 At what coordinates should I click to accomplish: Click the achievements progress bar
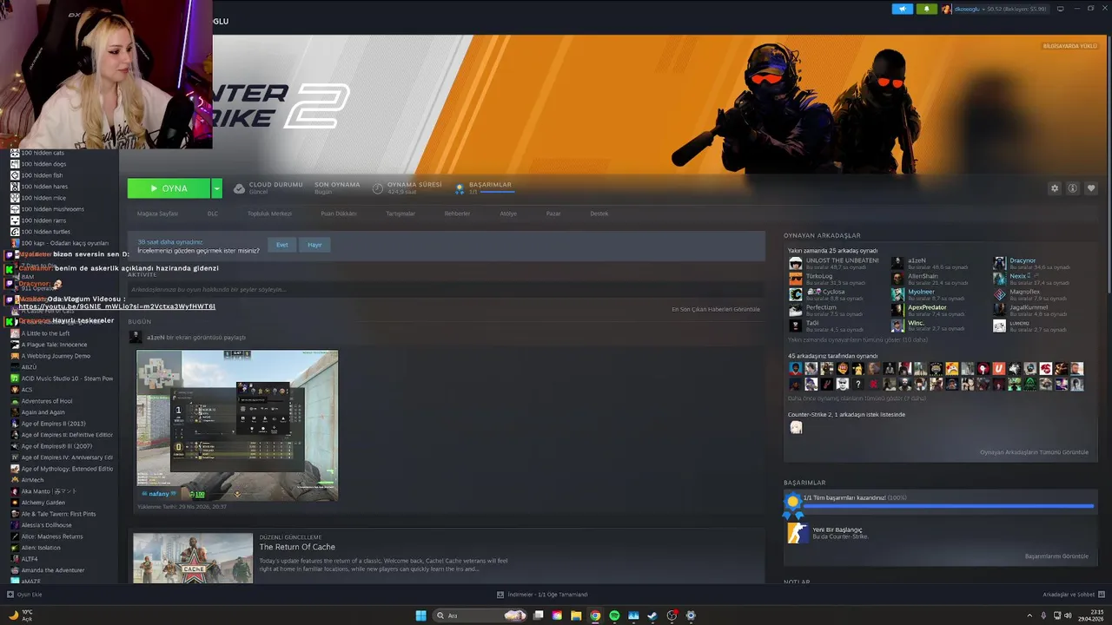(947, 505)
